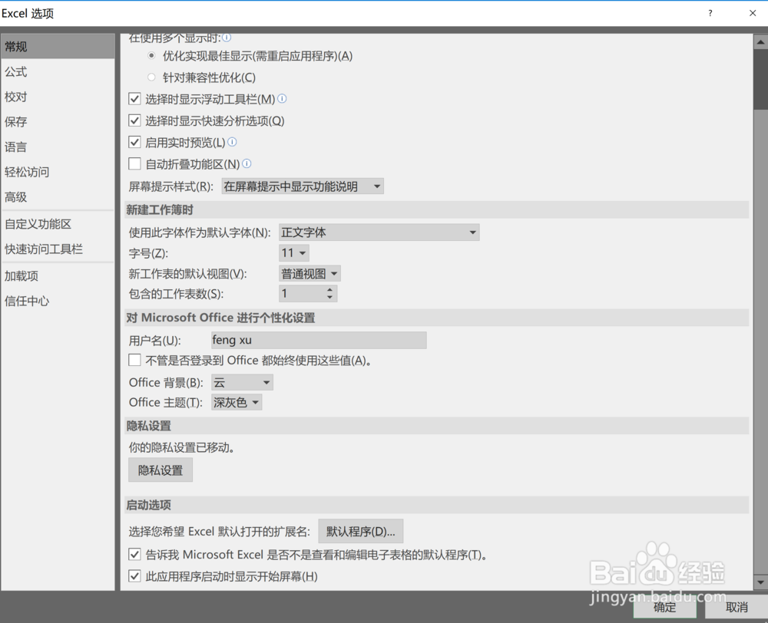Open Office 主题 深灰色 dropdown
This screenshot has height=623, width=768.
[x=237, y=402]
